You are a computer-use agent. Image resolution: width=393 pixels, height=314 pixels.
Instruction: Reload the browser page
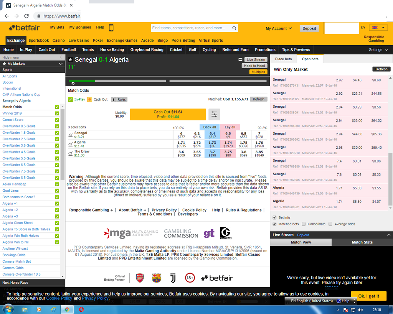coord(26,16)
